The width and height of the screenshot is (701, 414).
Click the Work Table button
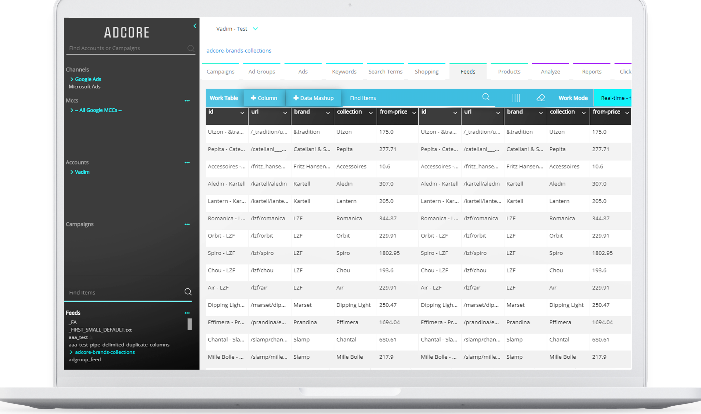pos(224,98)
